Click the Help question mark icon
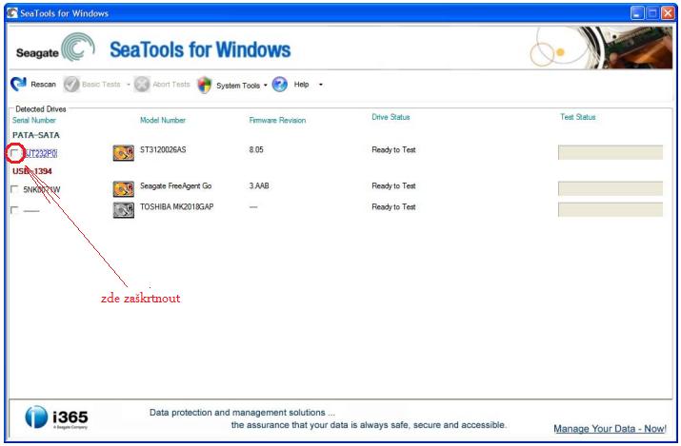The image size is (681, 446). pyautogui.click(x=280, y=84)
